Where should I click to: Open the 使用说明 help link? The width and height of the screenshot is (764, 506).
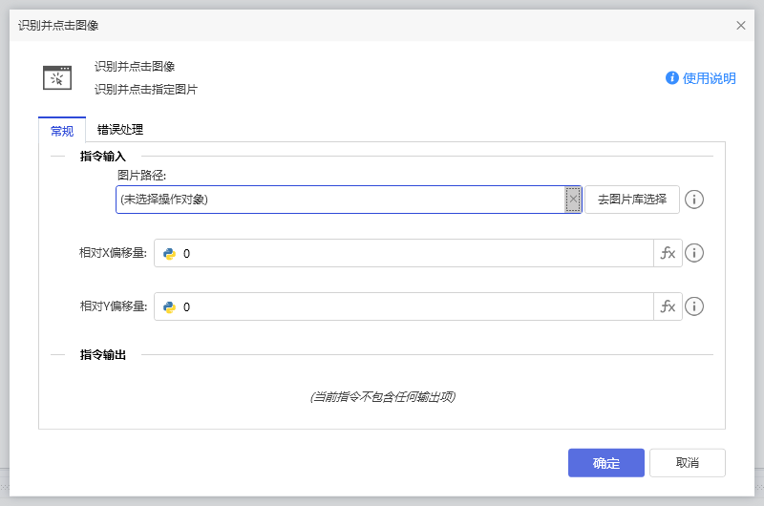pos(701,78)
